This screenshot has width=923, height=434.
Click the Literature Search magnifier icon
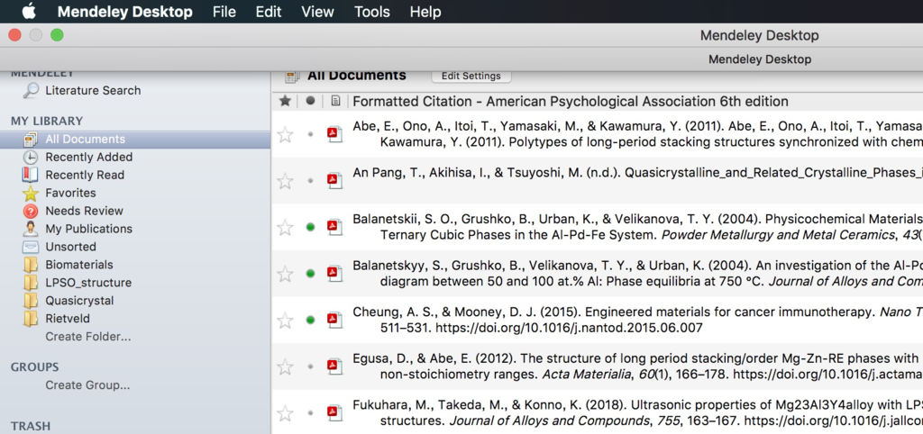point(31,91)
